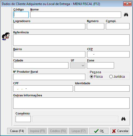
Task: Click into the Código field
Action: pyautogui.click(x=21, y=15)
